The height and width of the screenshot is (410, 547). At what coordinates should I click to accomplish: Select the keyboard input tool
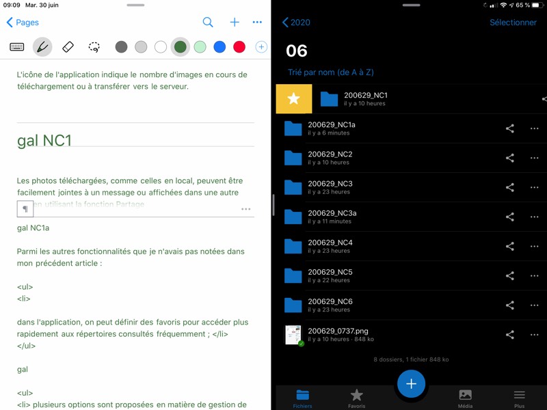tap(17, 47)
